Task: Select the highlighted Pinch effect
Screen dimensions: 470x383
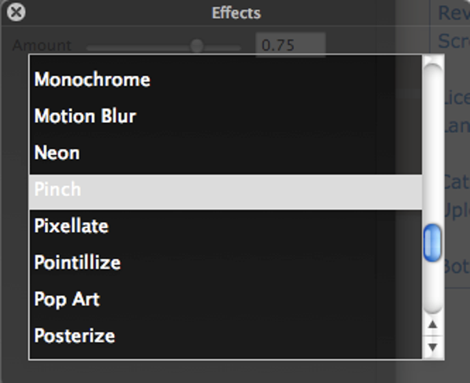Action: [225, 192]
